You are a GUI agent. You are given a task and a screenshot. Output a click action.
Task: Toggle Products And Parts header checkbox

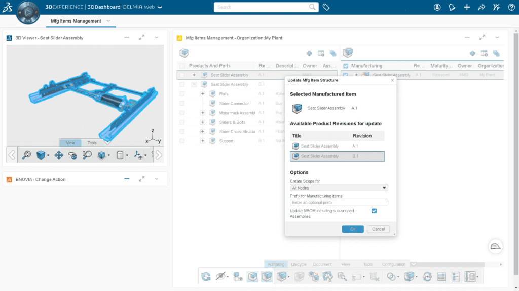[182, 66]
